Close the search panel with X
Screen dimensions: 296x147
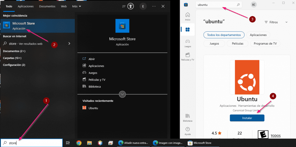163,6
